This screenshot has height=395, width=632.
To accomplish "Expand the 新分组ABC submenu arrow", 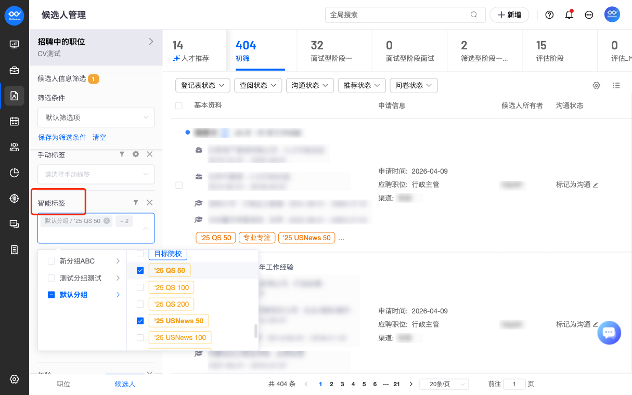I will (x=118, y=261).
